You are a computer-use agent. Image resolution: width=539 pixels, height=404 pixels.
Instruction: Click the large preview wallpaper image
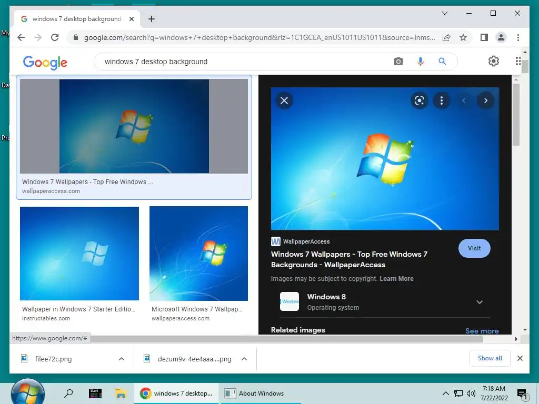point(385,159)
